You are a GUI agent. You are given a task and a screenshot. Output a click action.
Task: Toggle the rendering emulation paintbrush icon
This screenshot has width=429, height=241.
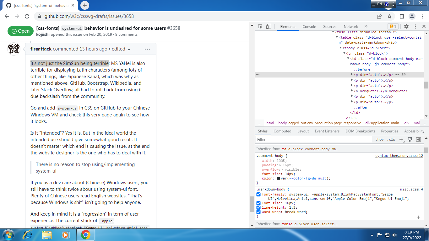pos(410,140)
